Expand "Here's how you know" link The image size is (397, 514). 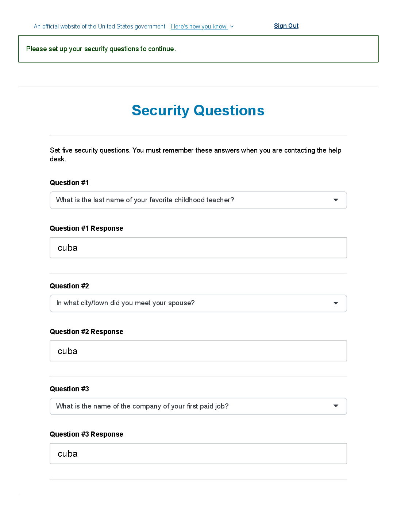click(199, 27)
